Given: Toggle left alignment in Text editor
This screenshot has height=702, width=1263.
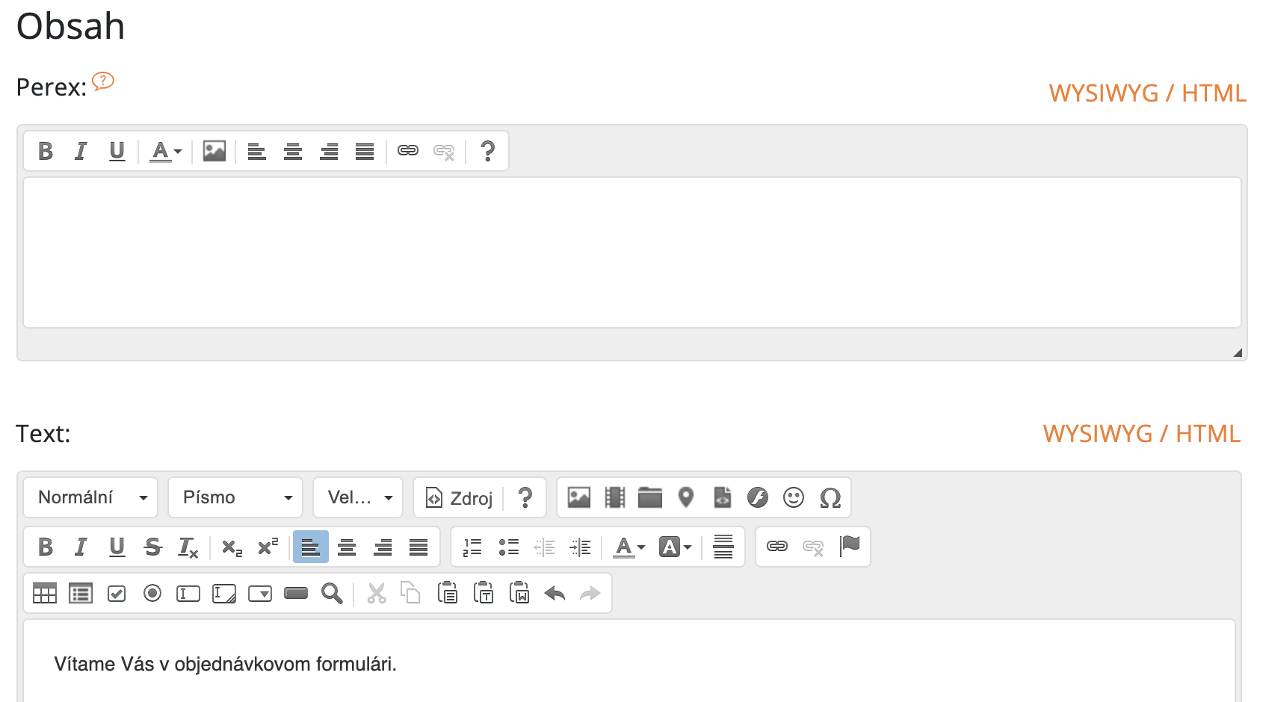Looking at the screenshot, I should coord(310,547).
